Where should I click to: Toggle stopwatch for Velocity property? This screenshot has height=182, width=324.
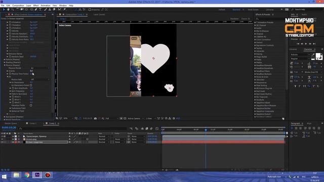(x=10, y=31)
